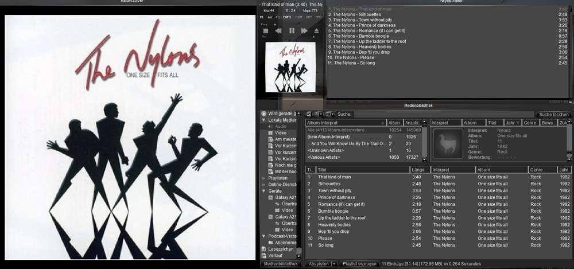Skip to the previous track
574x269 pixels.
278,31
